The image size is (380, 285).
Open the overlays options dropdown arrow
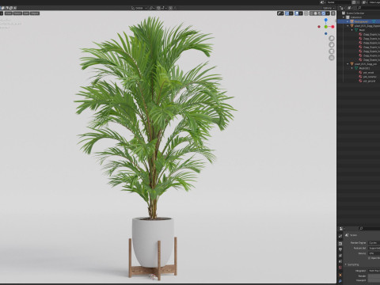pyautogui.click(x=301, y=13)
